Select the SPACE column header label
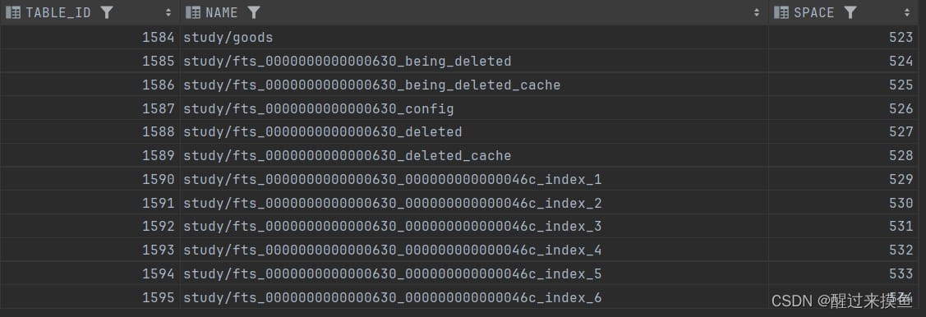The height and width of the screenshot is (317, 926). [813, 12]
